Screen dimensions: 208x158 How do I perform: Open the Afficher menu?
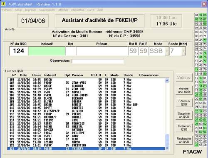(63, 10)
